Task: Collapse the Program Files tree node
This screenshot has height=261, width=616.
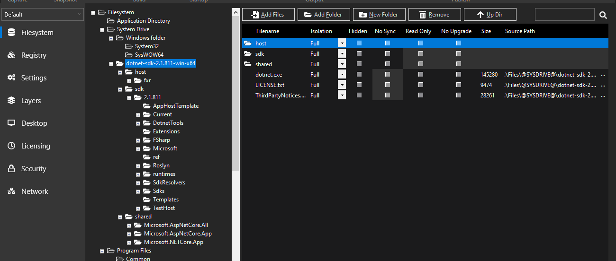Action: click(102, 251)
